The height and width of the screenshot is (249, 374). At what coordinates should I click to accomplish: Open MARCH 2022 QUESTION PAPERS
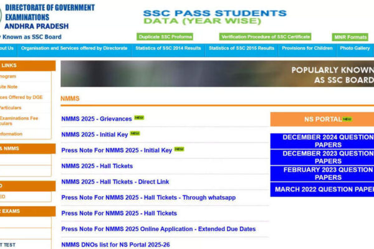(322, 189)
